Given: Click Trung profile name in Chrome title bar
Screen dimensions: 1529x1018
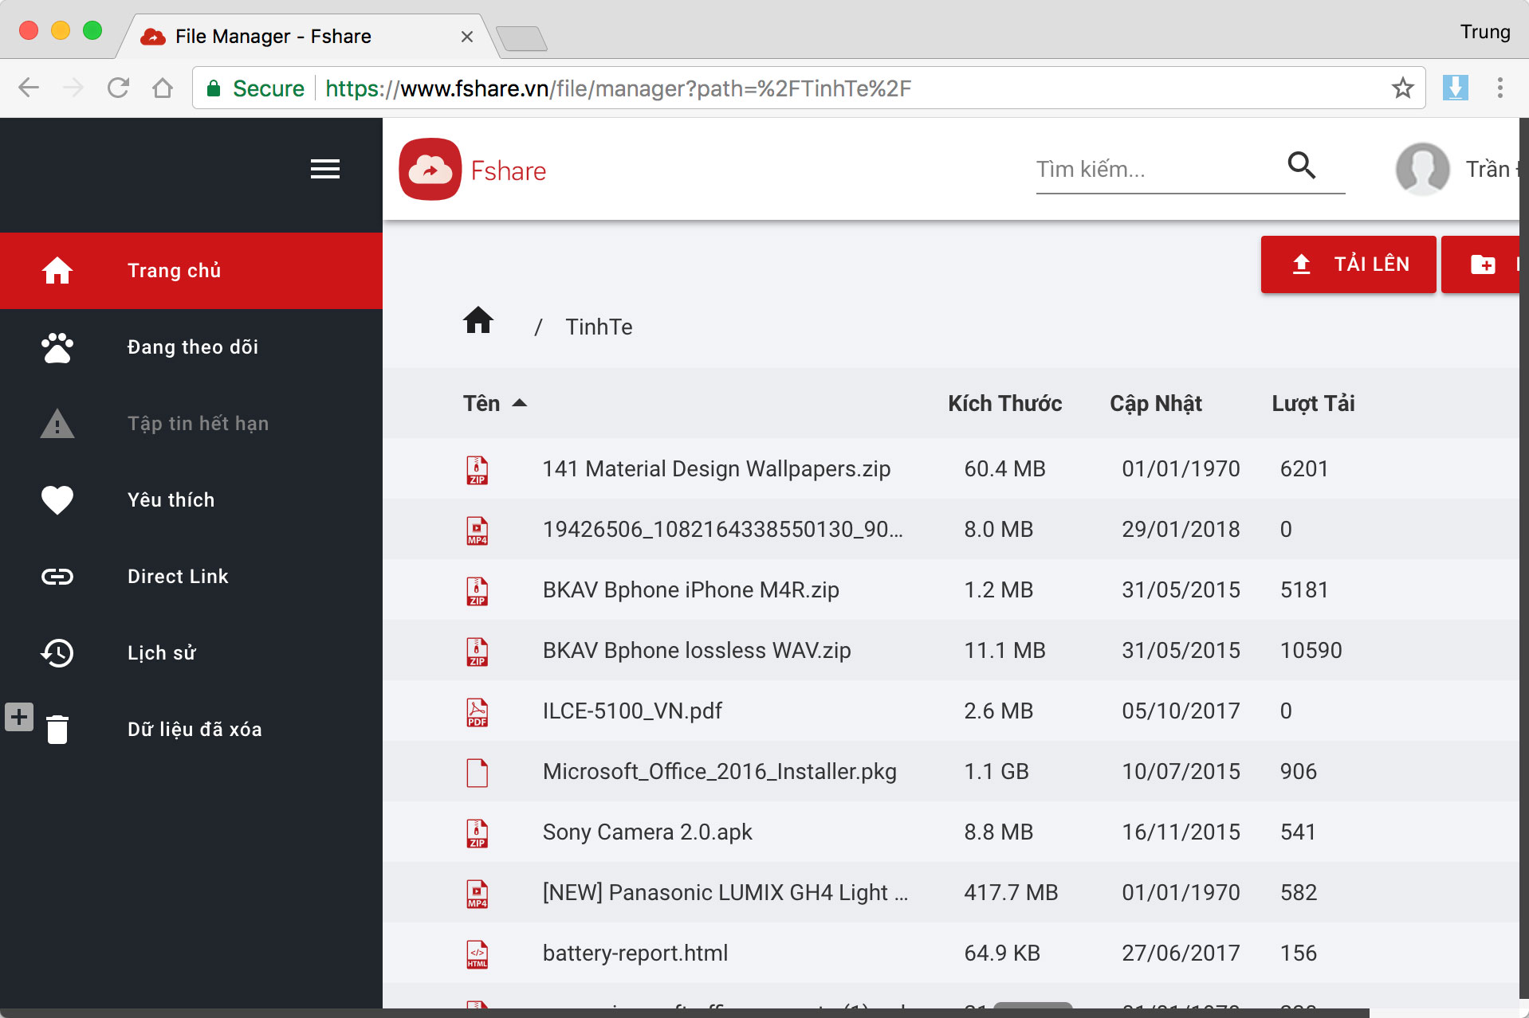Looking at the screenshot, I should (1484, 32).
